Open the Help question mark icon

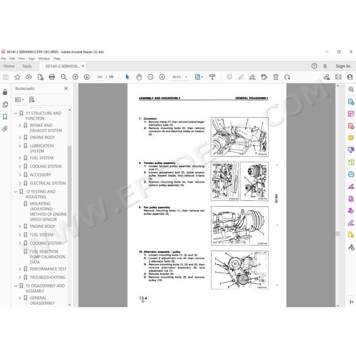[x=314, y=66]
